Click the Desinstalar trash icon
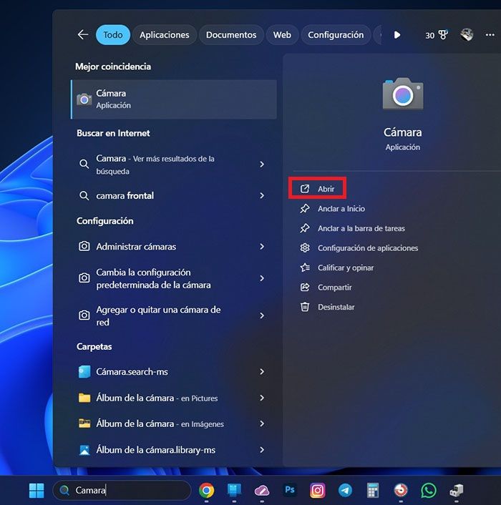Image resolution: width=501 pixels, height=505 pixels. pyautogui.click(x=305, y=307)
